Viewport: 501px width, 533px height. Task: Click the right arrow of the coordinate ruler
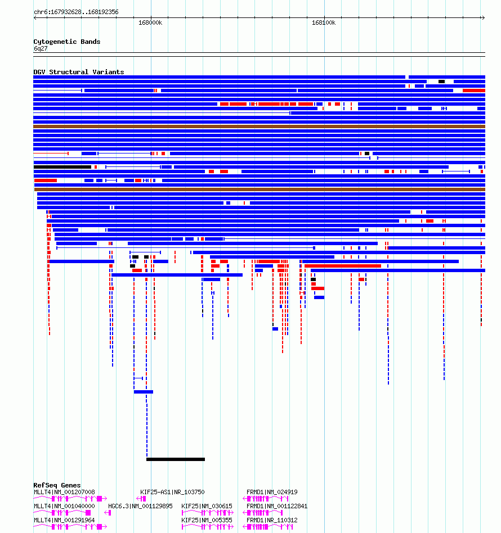pos(483,17)
